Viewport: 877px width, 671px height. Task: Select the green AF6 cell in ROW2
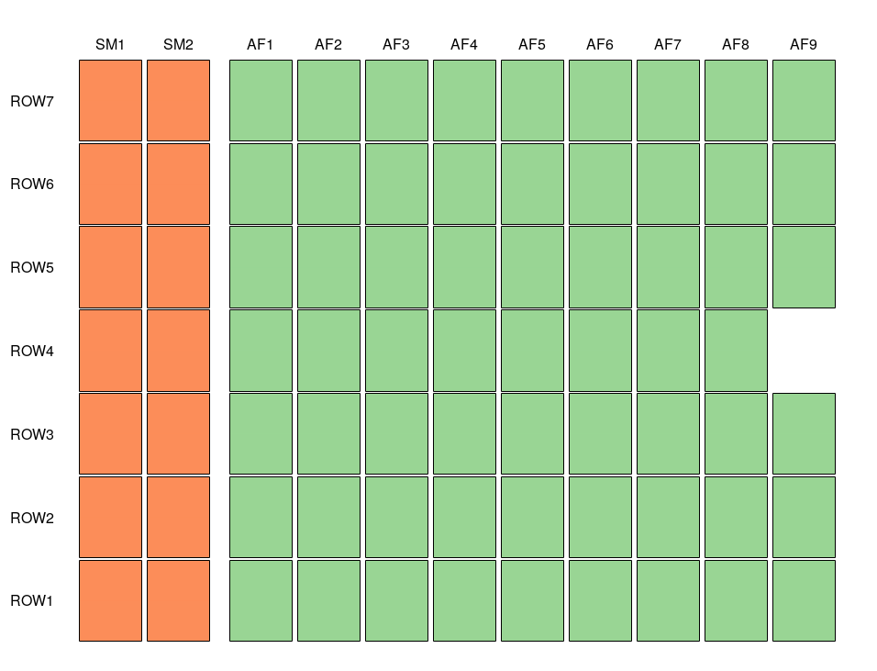[600, 517]
